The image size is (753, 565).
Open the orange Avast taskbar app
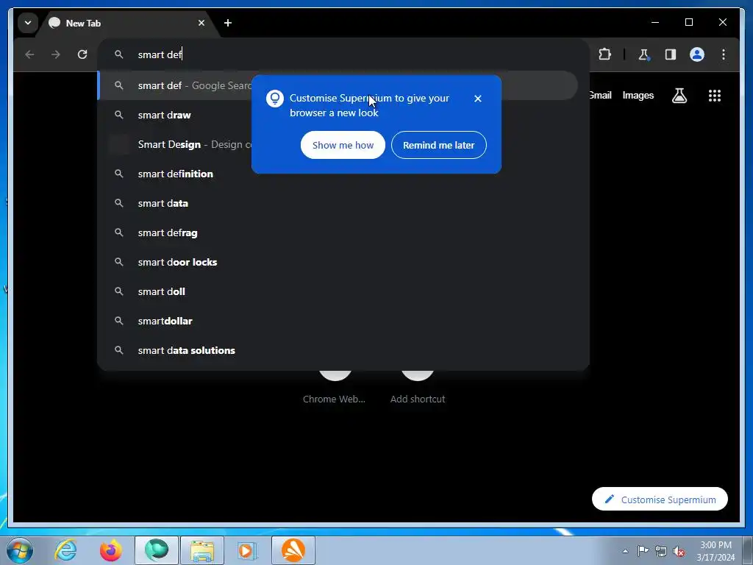(293, 550)
